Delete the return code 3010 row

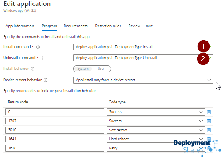pos(209,130)
